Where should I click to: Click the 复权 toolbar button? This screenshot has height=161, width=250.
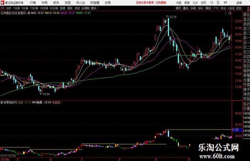[x=178, y=8]
